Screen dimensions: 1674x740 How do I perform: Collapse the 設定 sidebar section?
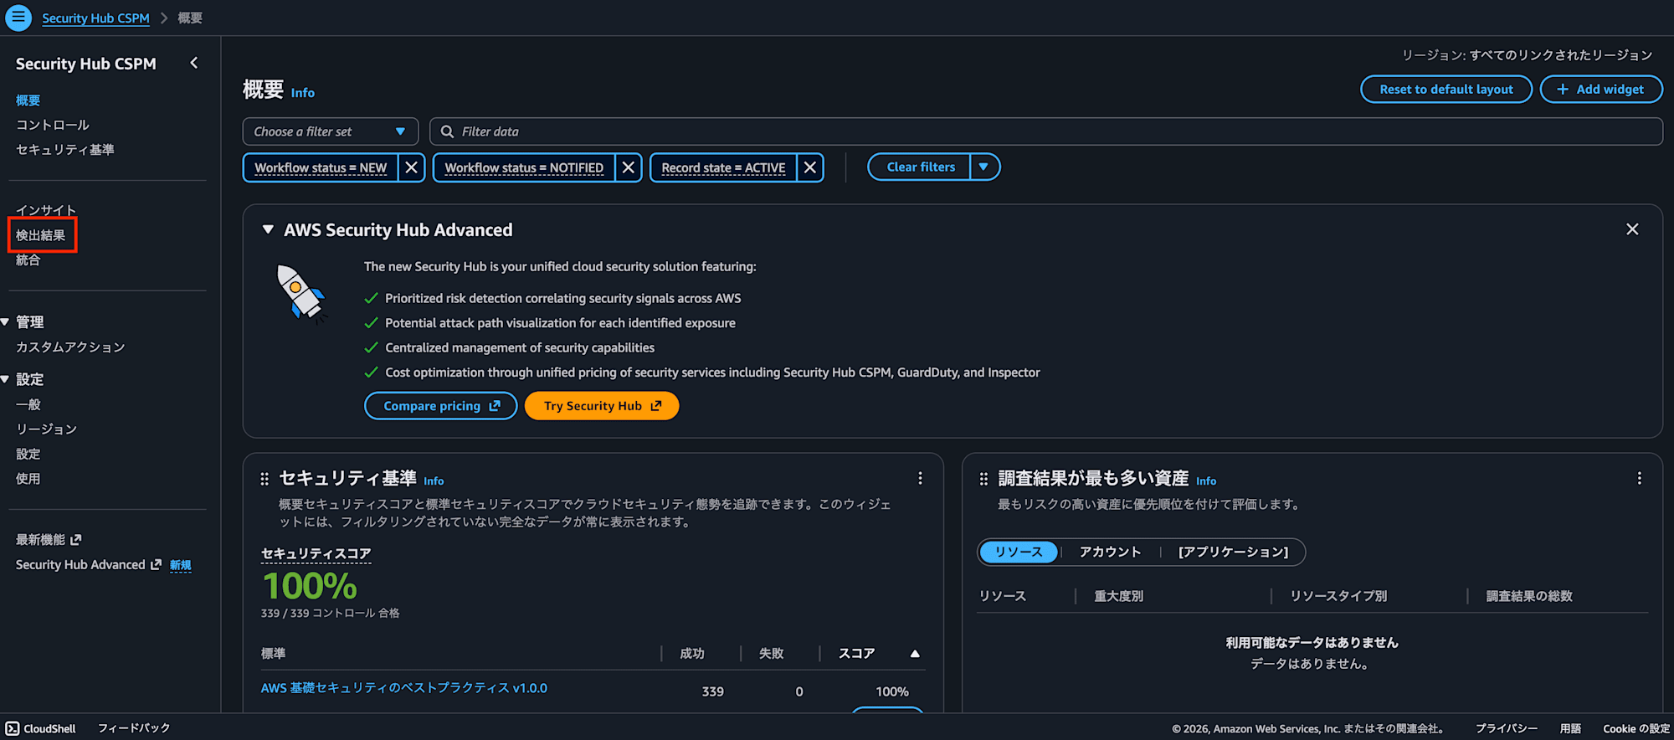5,380
